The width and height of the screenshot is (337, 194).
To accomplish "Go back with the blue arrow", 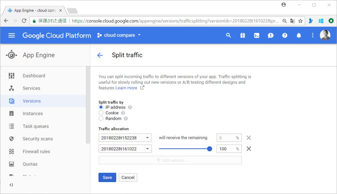I will 100,55.
